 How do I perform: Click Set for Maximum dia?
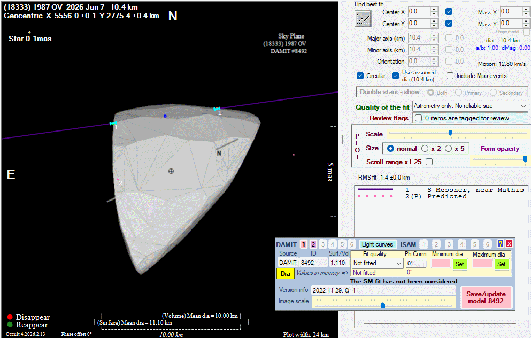(x=501, y=264)
